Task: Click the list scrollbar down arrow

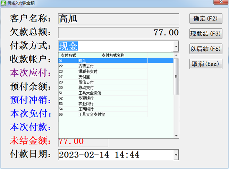Action: (x=176, y=136)
